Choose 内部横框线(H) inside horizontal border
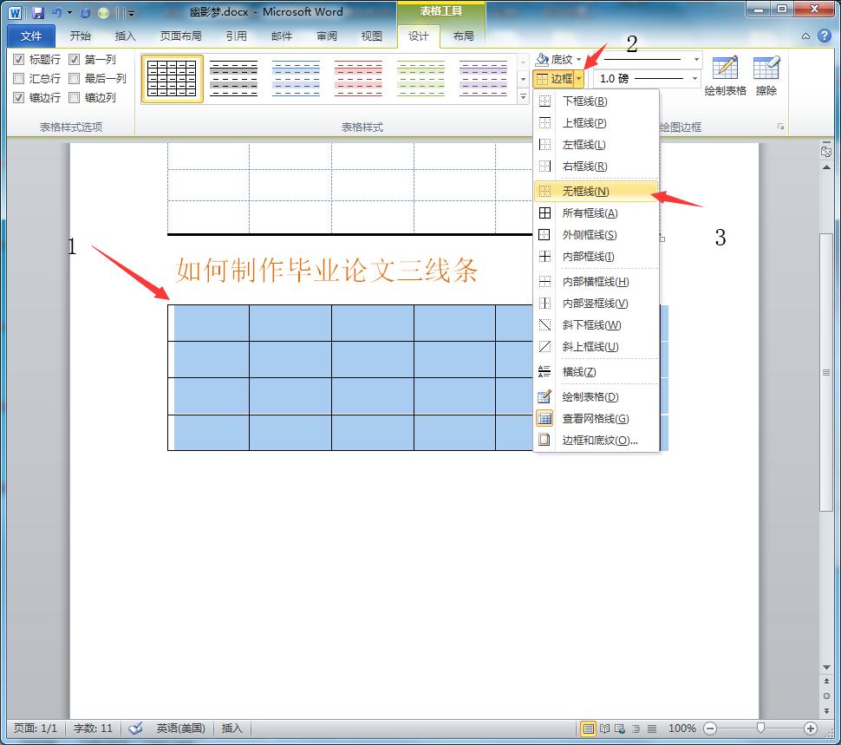841x745 pixels. pos(597,282)
